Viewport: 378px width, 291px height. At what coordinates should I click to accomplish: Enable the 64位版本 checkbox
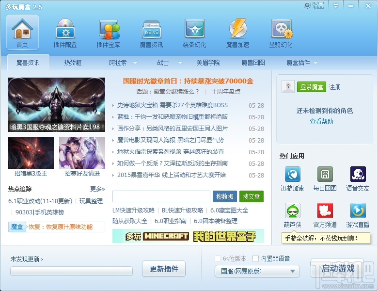(x=218, y=259)
